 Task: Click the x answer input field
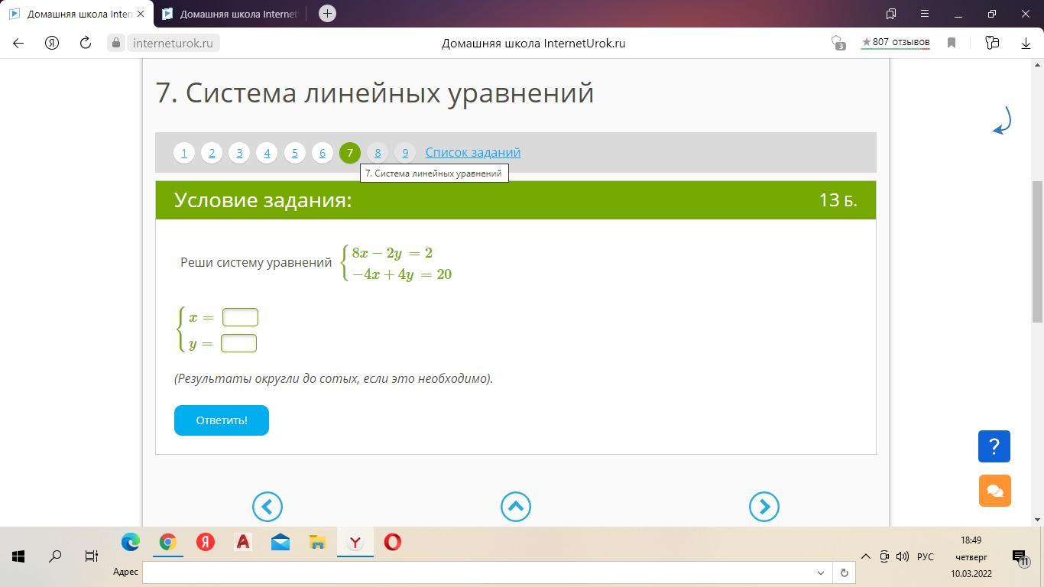coord(240,317)
